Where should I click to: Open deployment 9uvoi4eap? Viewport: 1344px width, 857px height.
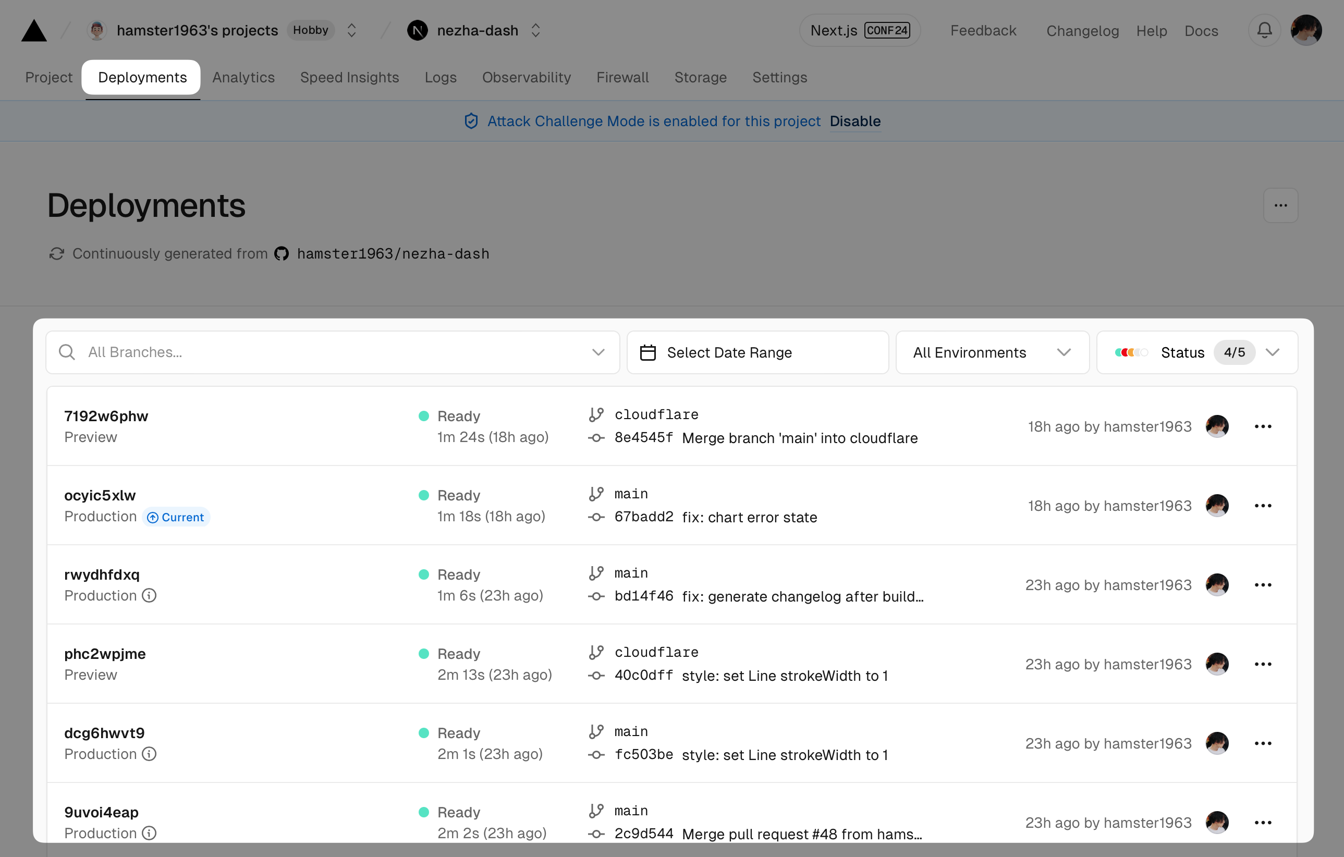click(x=101, y=812)
